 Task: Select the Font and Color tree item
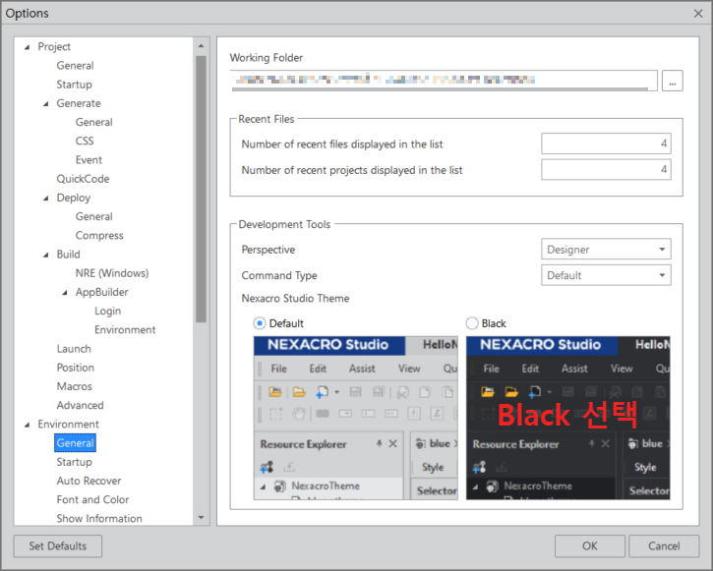[x=92, y=499]
